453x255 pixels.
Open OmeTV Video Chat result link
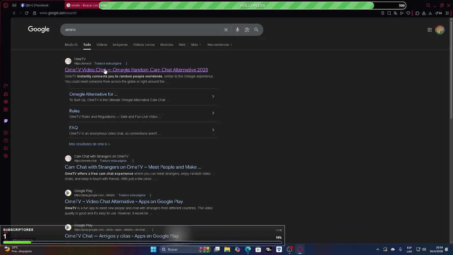pyautogui.click(x=136, y=70)
